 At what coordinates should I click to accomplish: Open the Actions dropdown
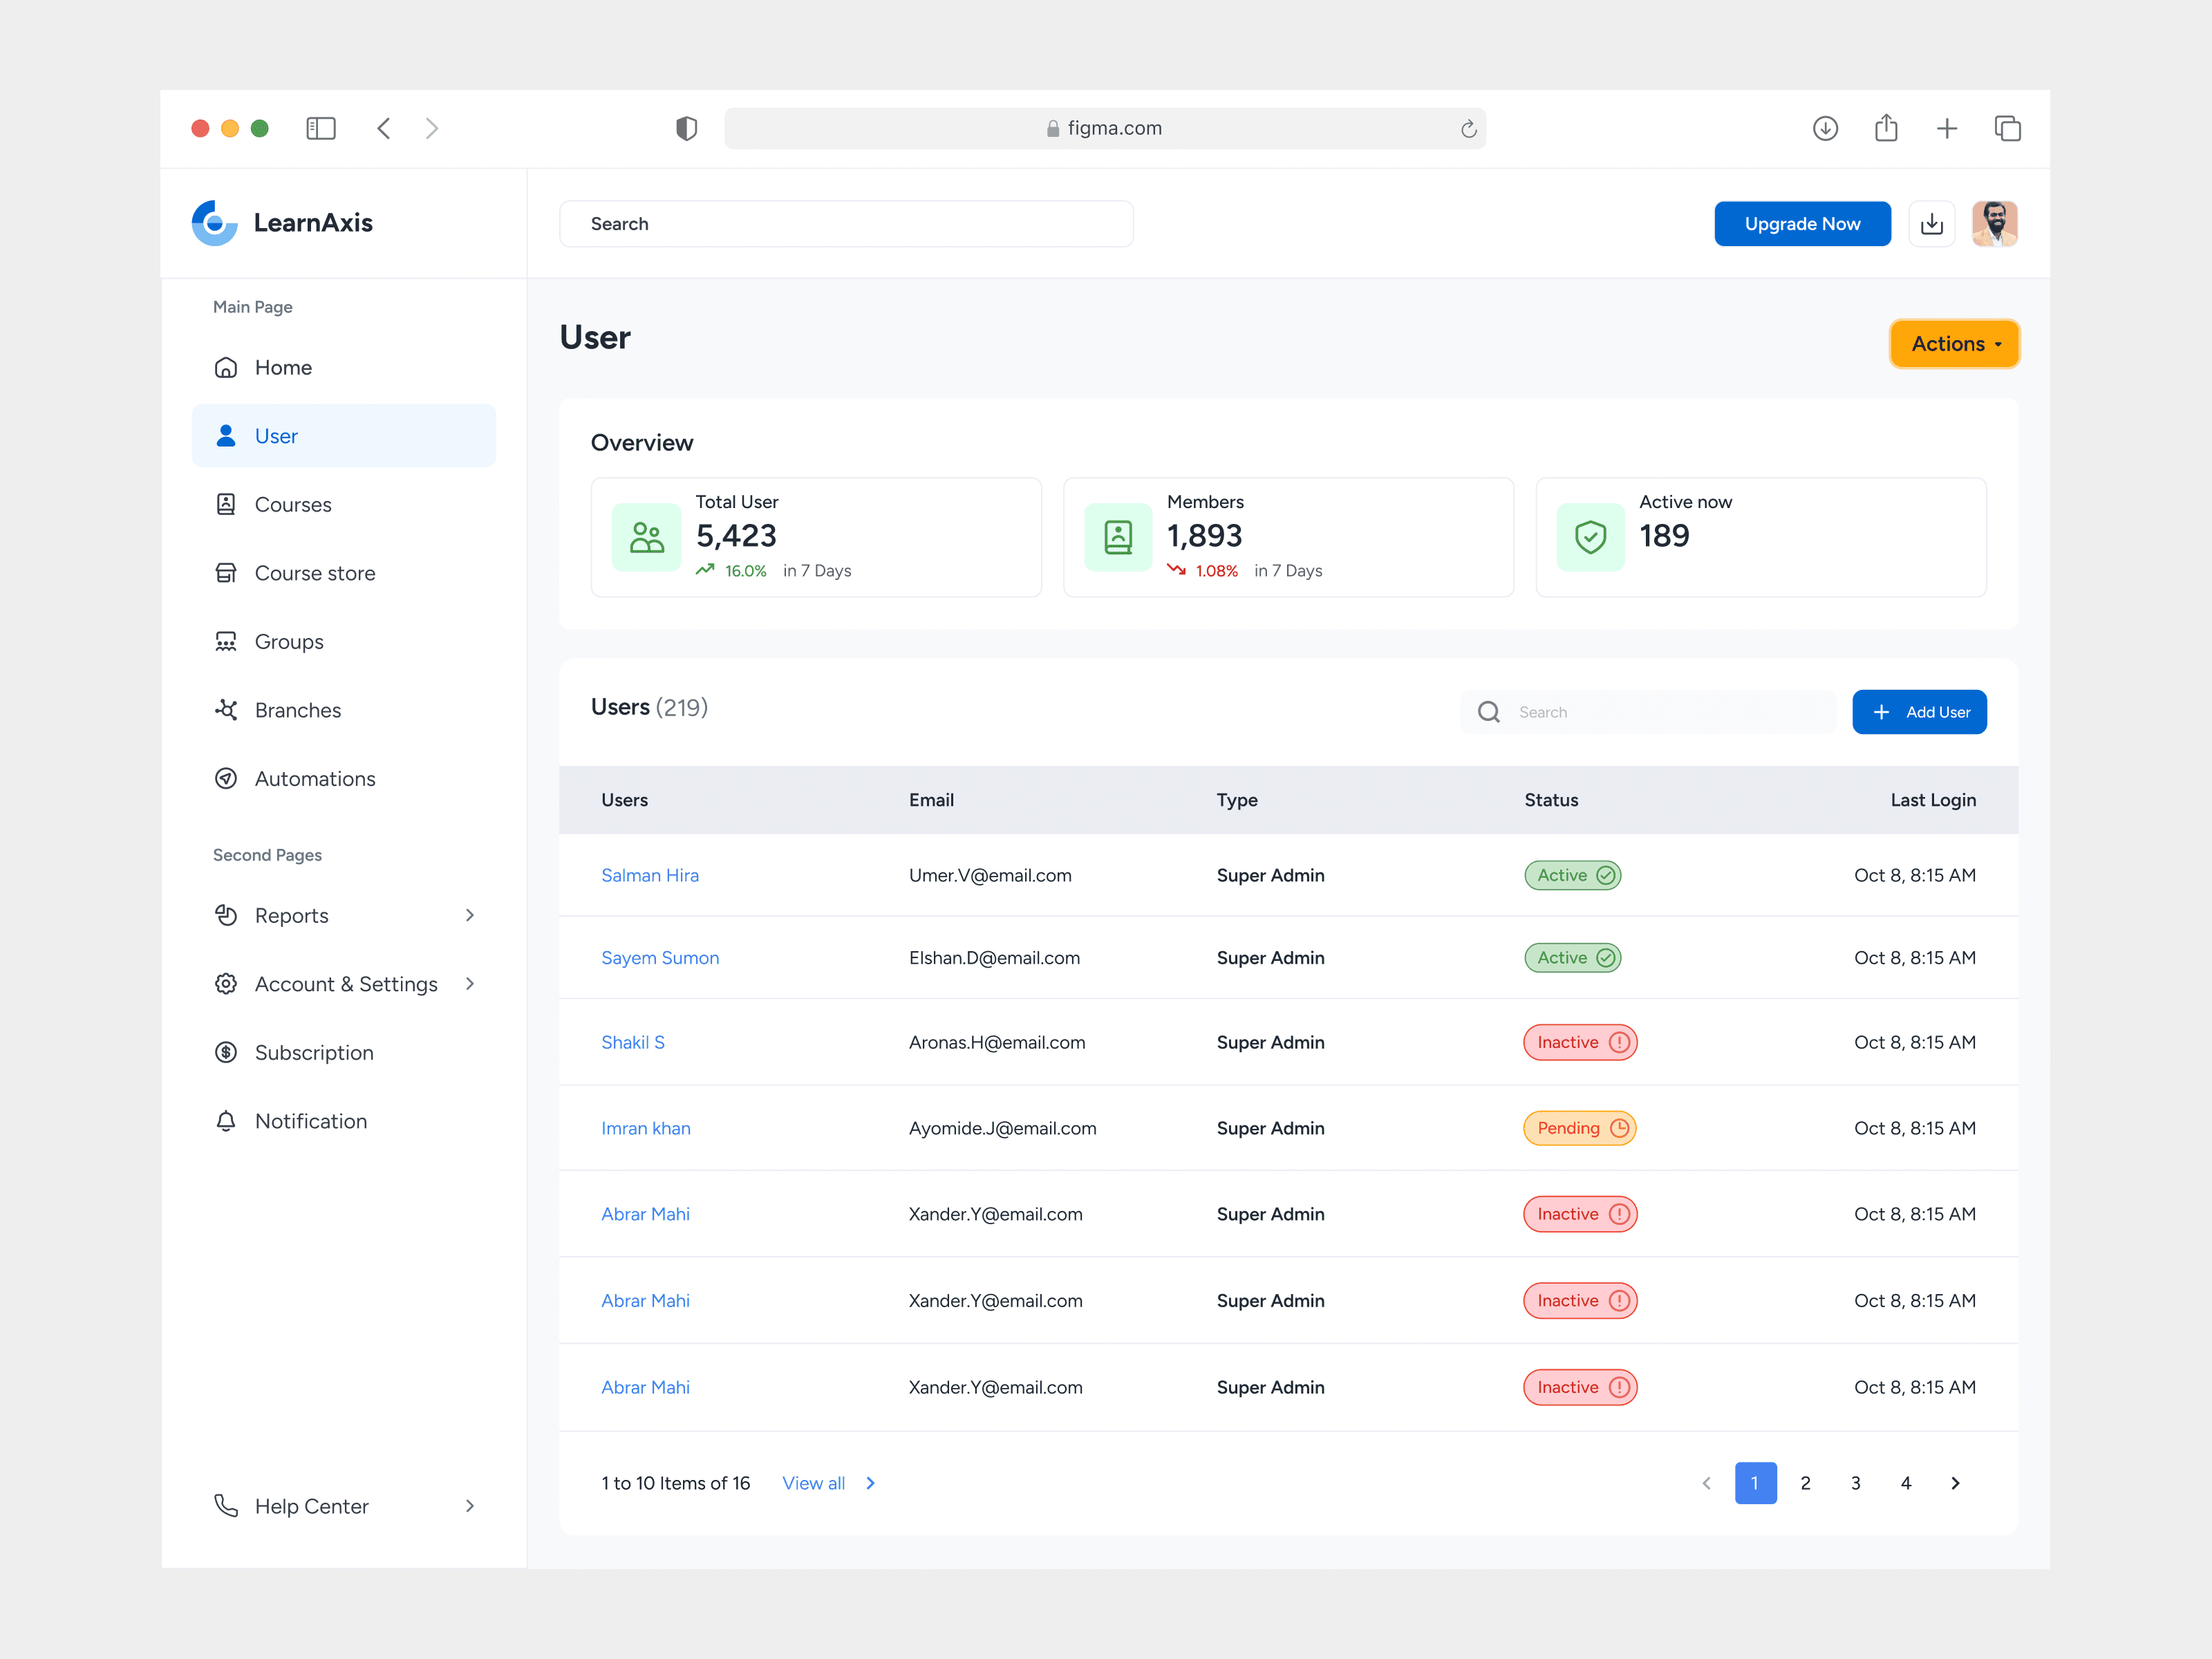(1954, 344)
